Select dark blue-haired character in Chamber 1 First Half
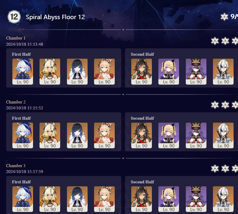Viewport: 238px width, 214px height. click(x=77, y=72)
